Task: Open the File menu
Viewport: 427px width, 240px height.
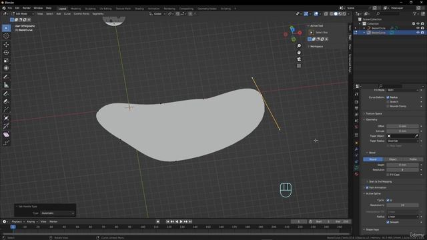Action: pos(10,8)
